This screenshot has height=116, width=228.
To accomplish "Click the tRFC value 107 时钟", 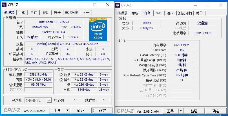I will (181, 75).
